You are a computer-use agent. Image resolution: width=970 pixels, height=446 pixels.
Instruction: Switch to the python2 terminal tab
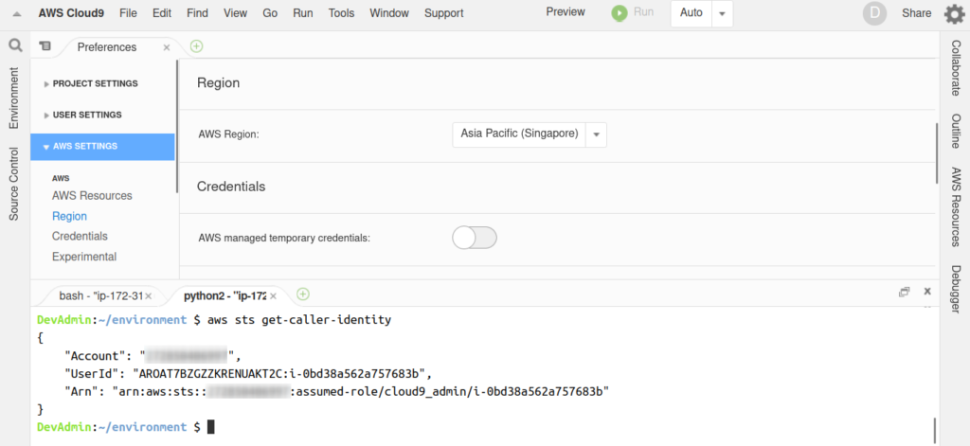tap(225, 296)
